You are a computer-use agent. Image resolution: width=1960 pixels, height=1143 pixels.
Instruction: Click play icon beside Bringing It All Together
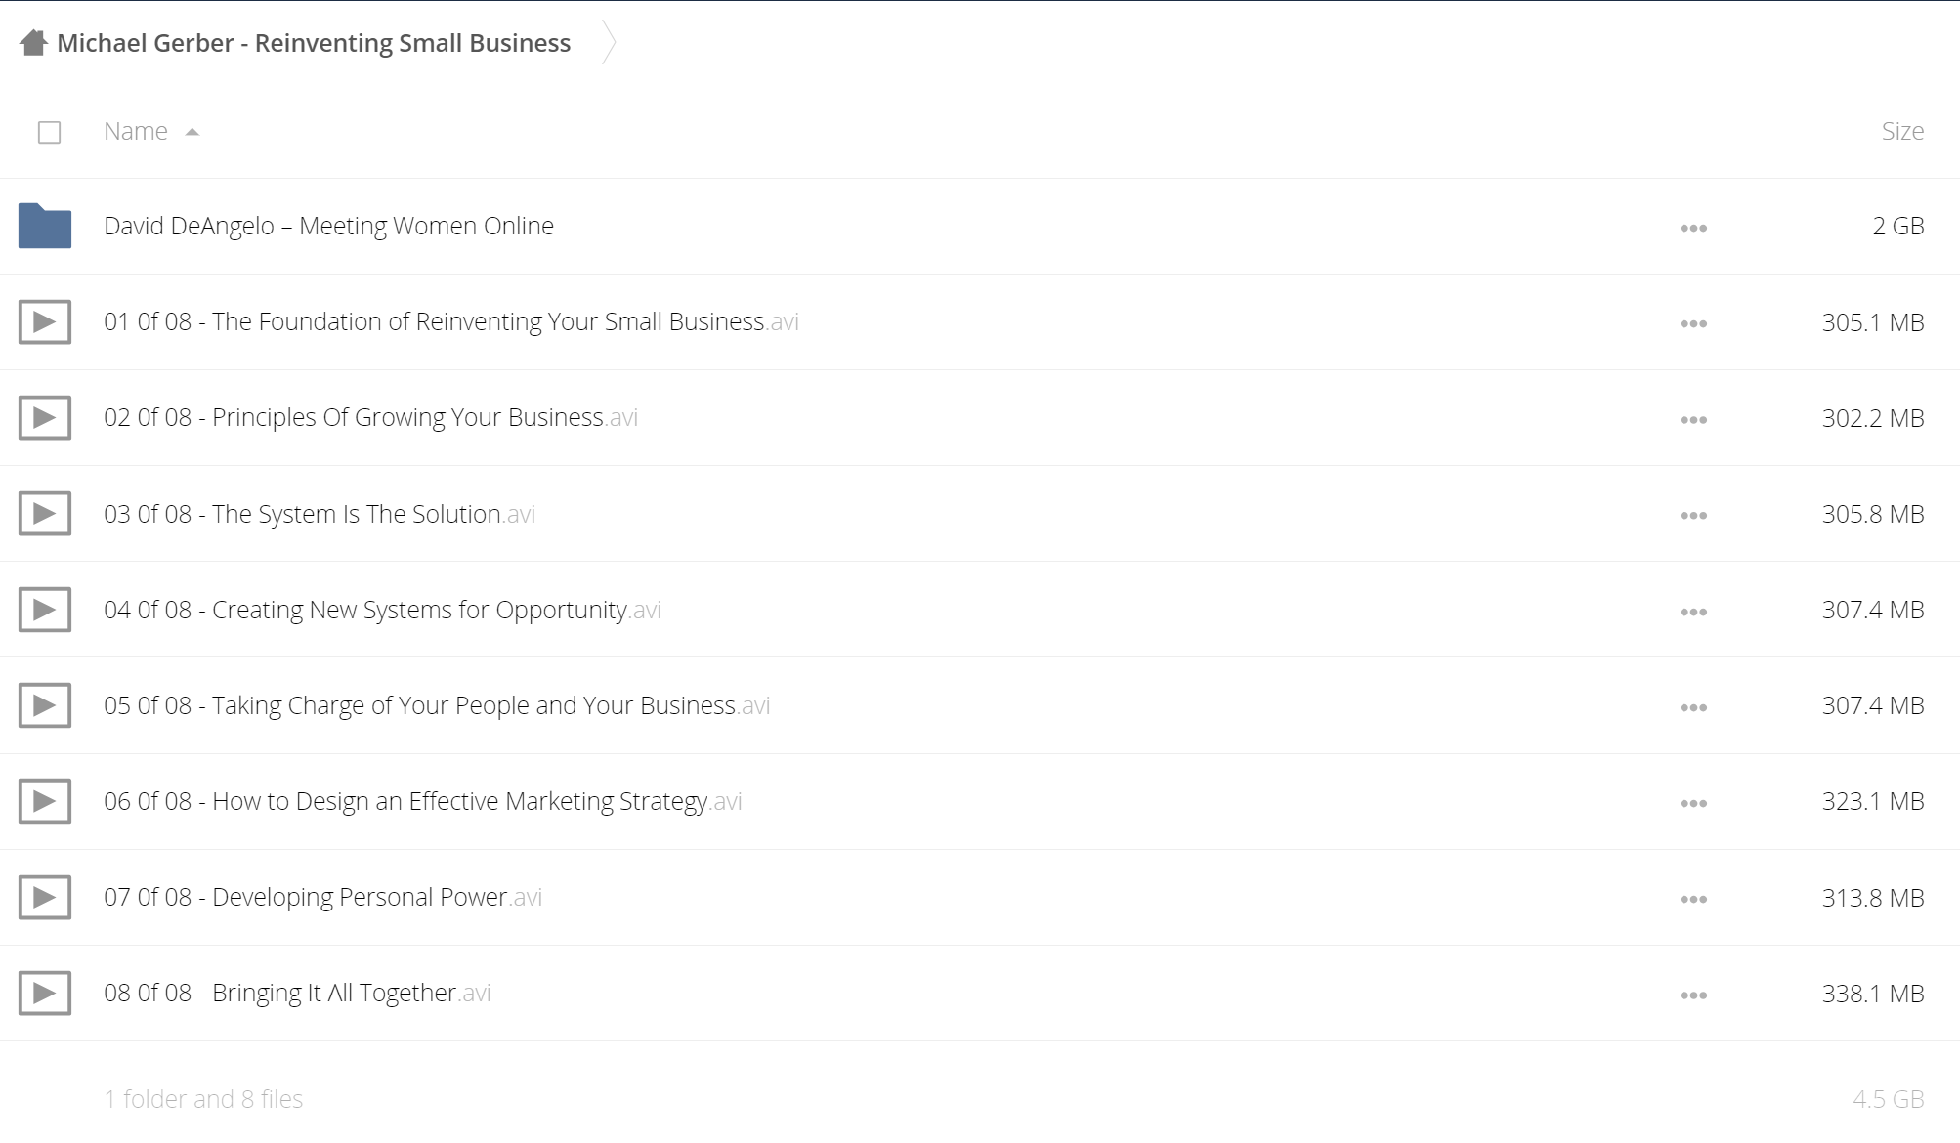pos(45,993)
